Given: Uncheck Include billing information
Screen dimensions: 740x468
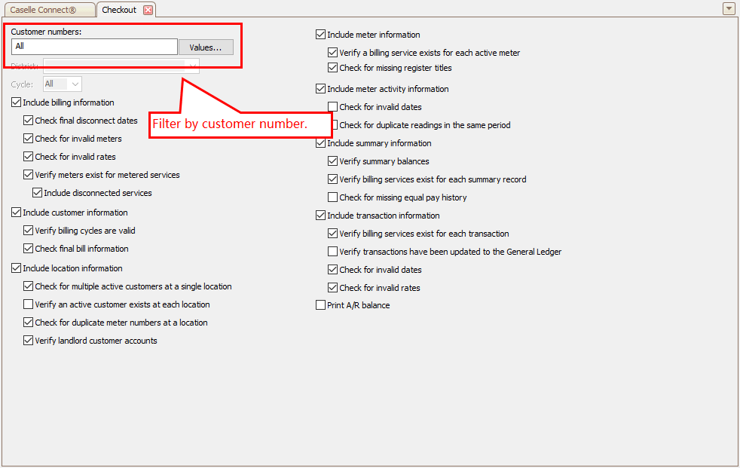Looking at the screenshot, I should 17,102.
